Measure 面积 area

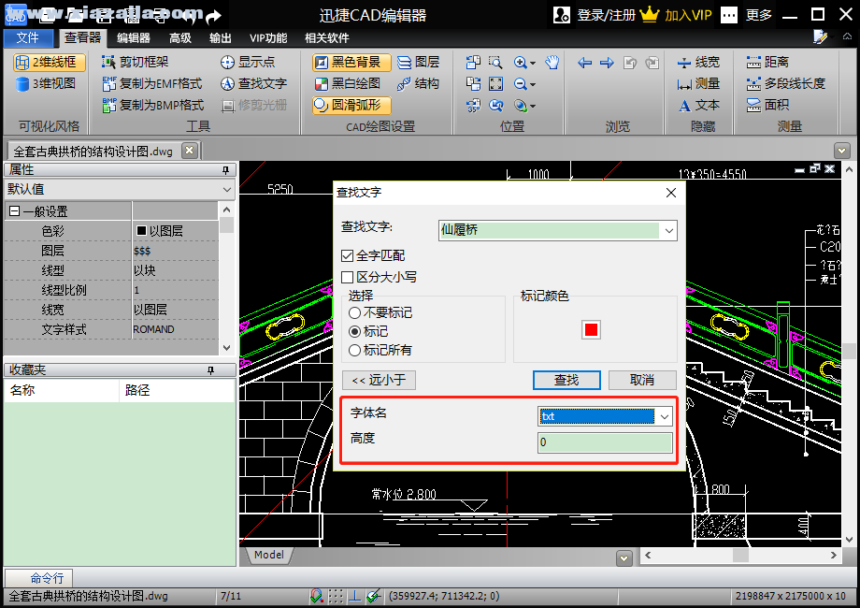[767, 105]
